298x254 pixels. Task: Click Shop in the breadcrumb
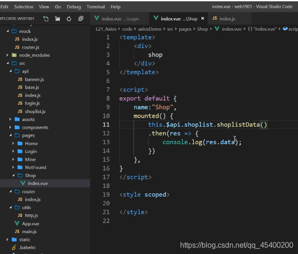tap(202, 29)
